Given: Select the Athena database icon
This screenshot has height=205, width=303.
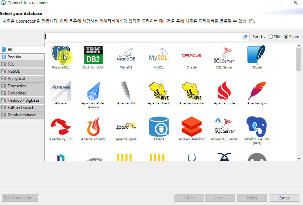Looking at the screenshot, I should coord(159,127).
